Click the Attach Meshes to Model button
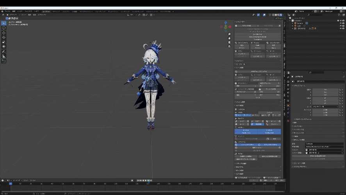Screen dimensions: 346x195 tap(258, 37)
